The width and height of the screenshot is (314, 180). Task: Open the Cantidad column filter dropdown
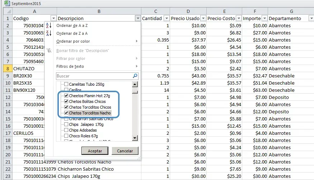point(166,18)
